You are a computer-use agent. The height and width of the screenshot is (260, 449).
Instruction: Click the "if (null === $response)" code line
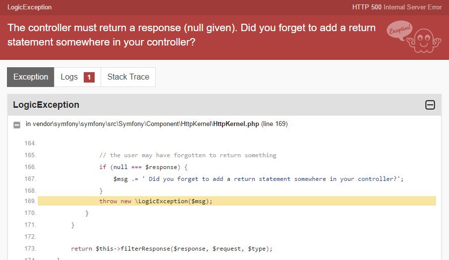[144, 167]
